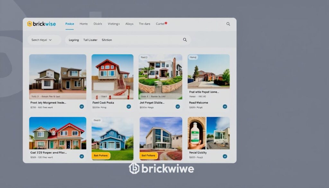Switch to the Homs tab
The image size is (329, 188).
point(84,24)
